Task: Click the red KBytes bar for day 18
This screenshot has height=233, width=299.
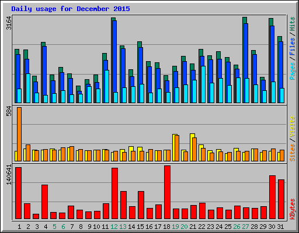Action: tap(167, 192)
